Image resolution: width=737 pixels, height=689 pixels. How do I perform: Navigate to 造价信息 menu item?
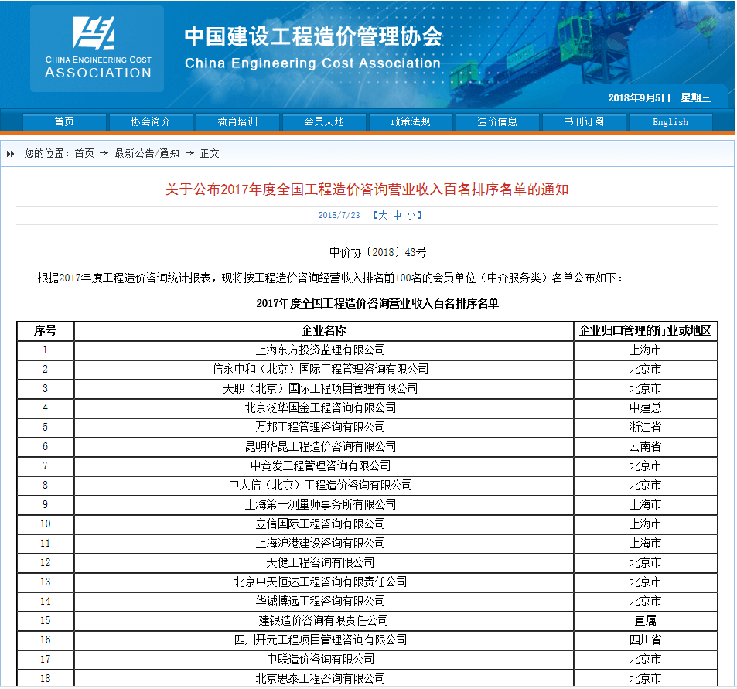pos(497,121)
